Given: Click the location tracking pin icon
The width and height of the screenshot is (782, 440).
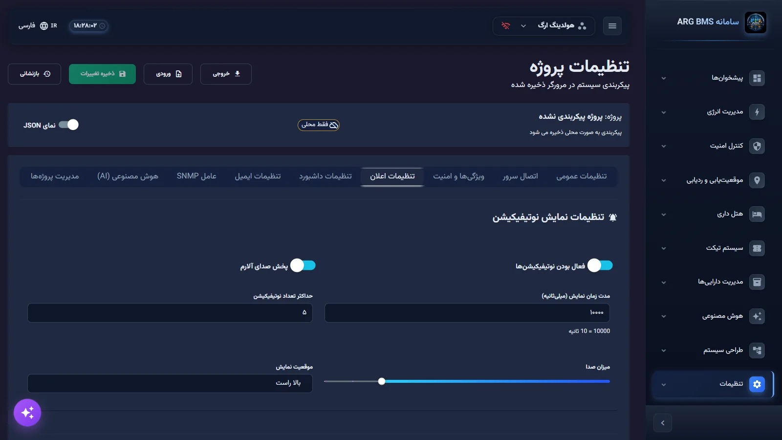Looking at the screenshot, I should [x=757, y=180].
